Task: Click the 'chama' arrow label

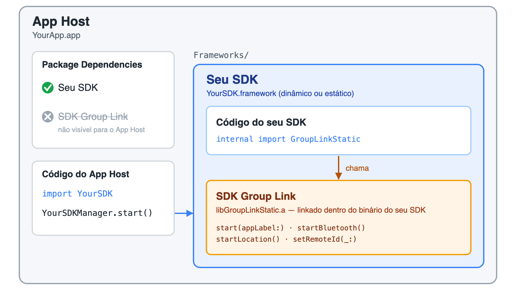Action: [x=357, y=168]
